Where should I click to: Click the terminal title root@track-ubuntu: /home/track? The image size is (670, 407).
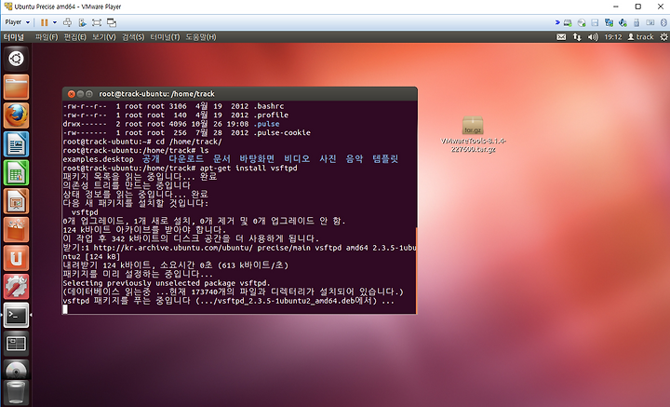click(x=157, y=94)
